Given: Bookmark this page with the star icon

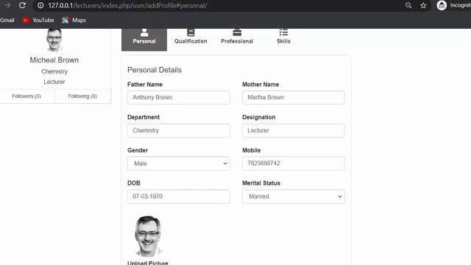Looking at the screenshot, I should click(423, 5).
